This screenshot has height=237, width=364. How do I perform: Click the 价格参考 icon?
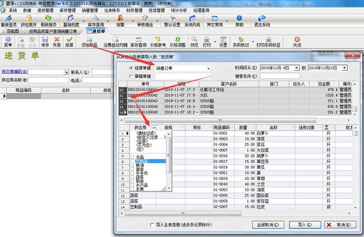pos(158,39)
